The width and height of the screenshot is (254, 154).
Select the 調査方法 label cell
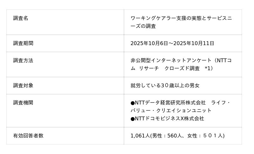(x=23, y=60)
